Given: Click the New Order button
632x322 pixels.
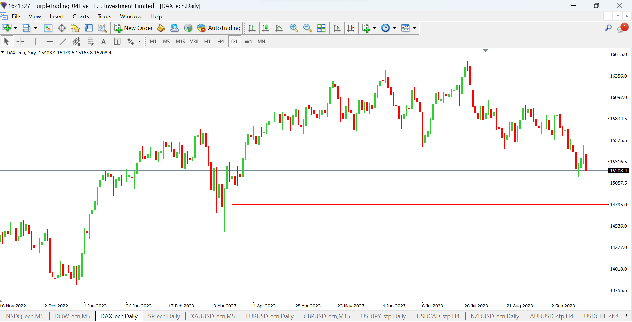Looking at the screenshot, I should point(133,28).
